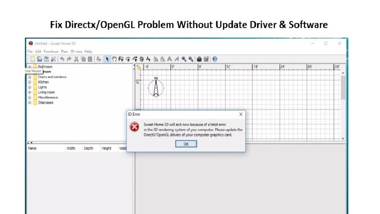Click the plan scrollbar up arrow

pos(343,73)
